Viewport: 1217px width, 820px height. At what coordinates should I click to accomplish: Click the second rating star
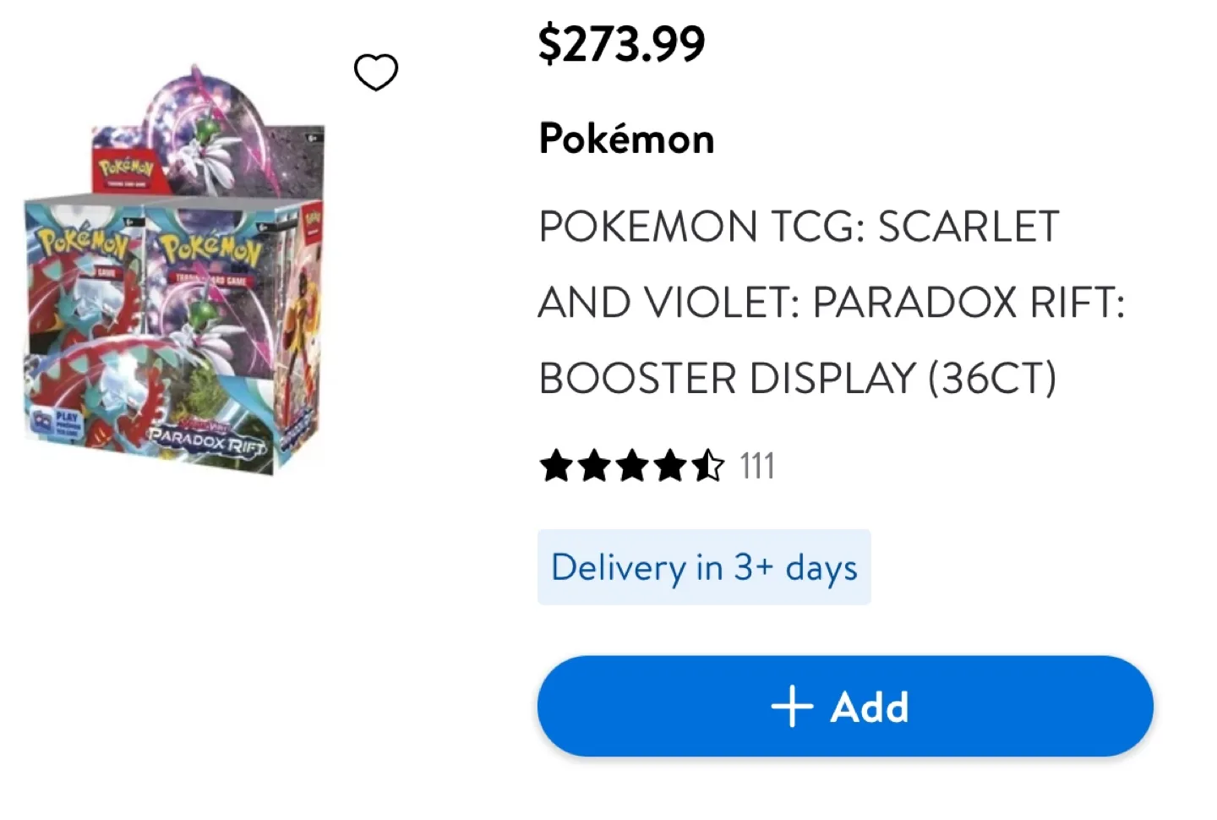[x=594, y=466]
